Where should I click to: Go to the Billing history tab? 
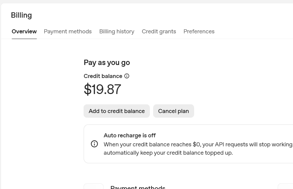(x=117, y=31)
